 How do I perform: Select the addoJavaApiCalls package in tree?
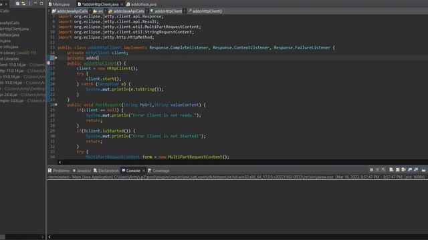[x=9, y=23]
